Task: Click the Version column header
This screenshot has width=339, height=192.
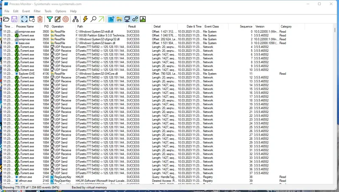Action: 267,26
